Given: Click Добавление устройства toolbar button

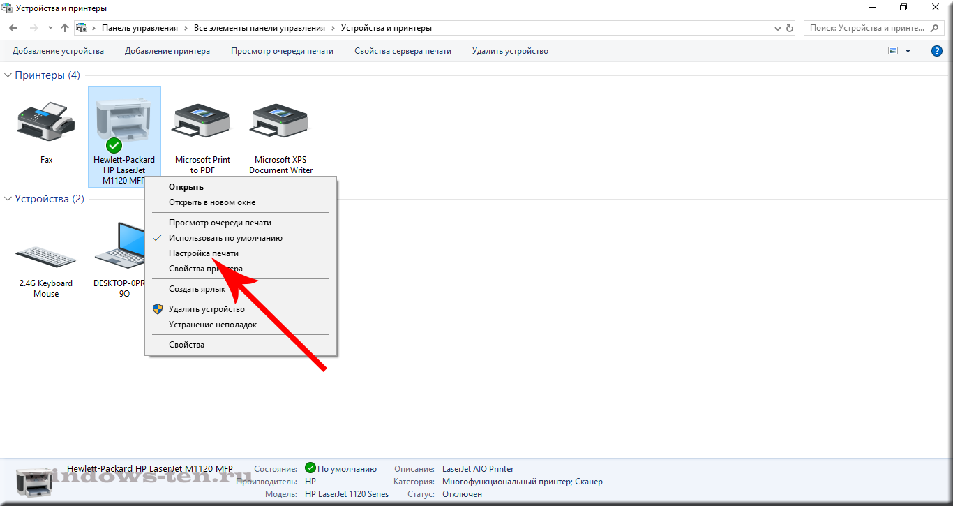Looking at the screenshot, I should (58, 51).
